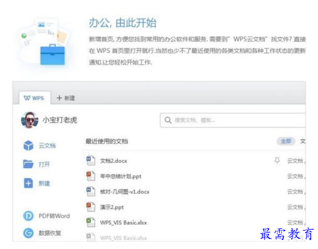
Task: Switch to the WPS home tab
Action: 35,98
